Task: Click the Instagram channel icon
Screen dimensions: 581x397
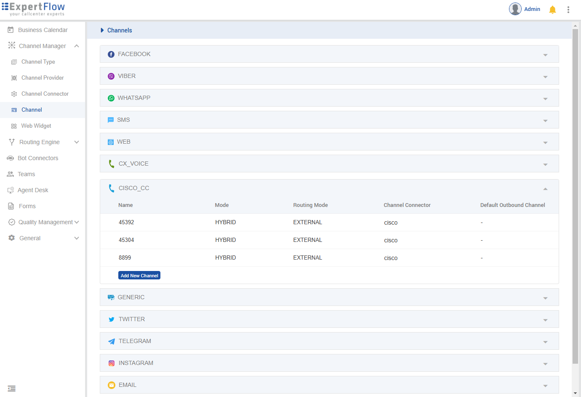Action: (112, 363)
